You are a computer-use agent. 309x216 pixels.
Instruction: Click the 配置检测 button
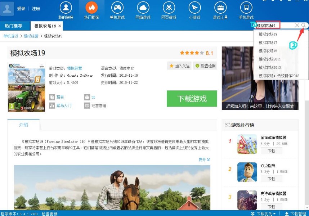coord(205,66)
